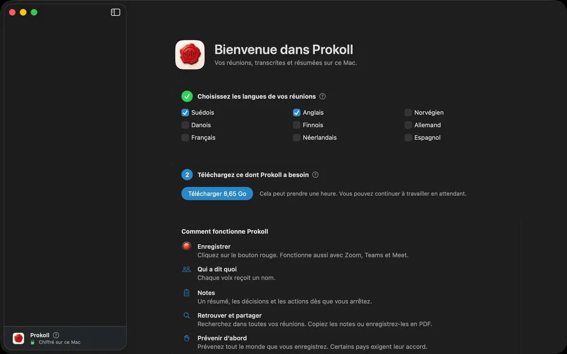Close the window with red button
This screenshot has height=354, width=567.
point(12,12)
